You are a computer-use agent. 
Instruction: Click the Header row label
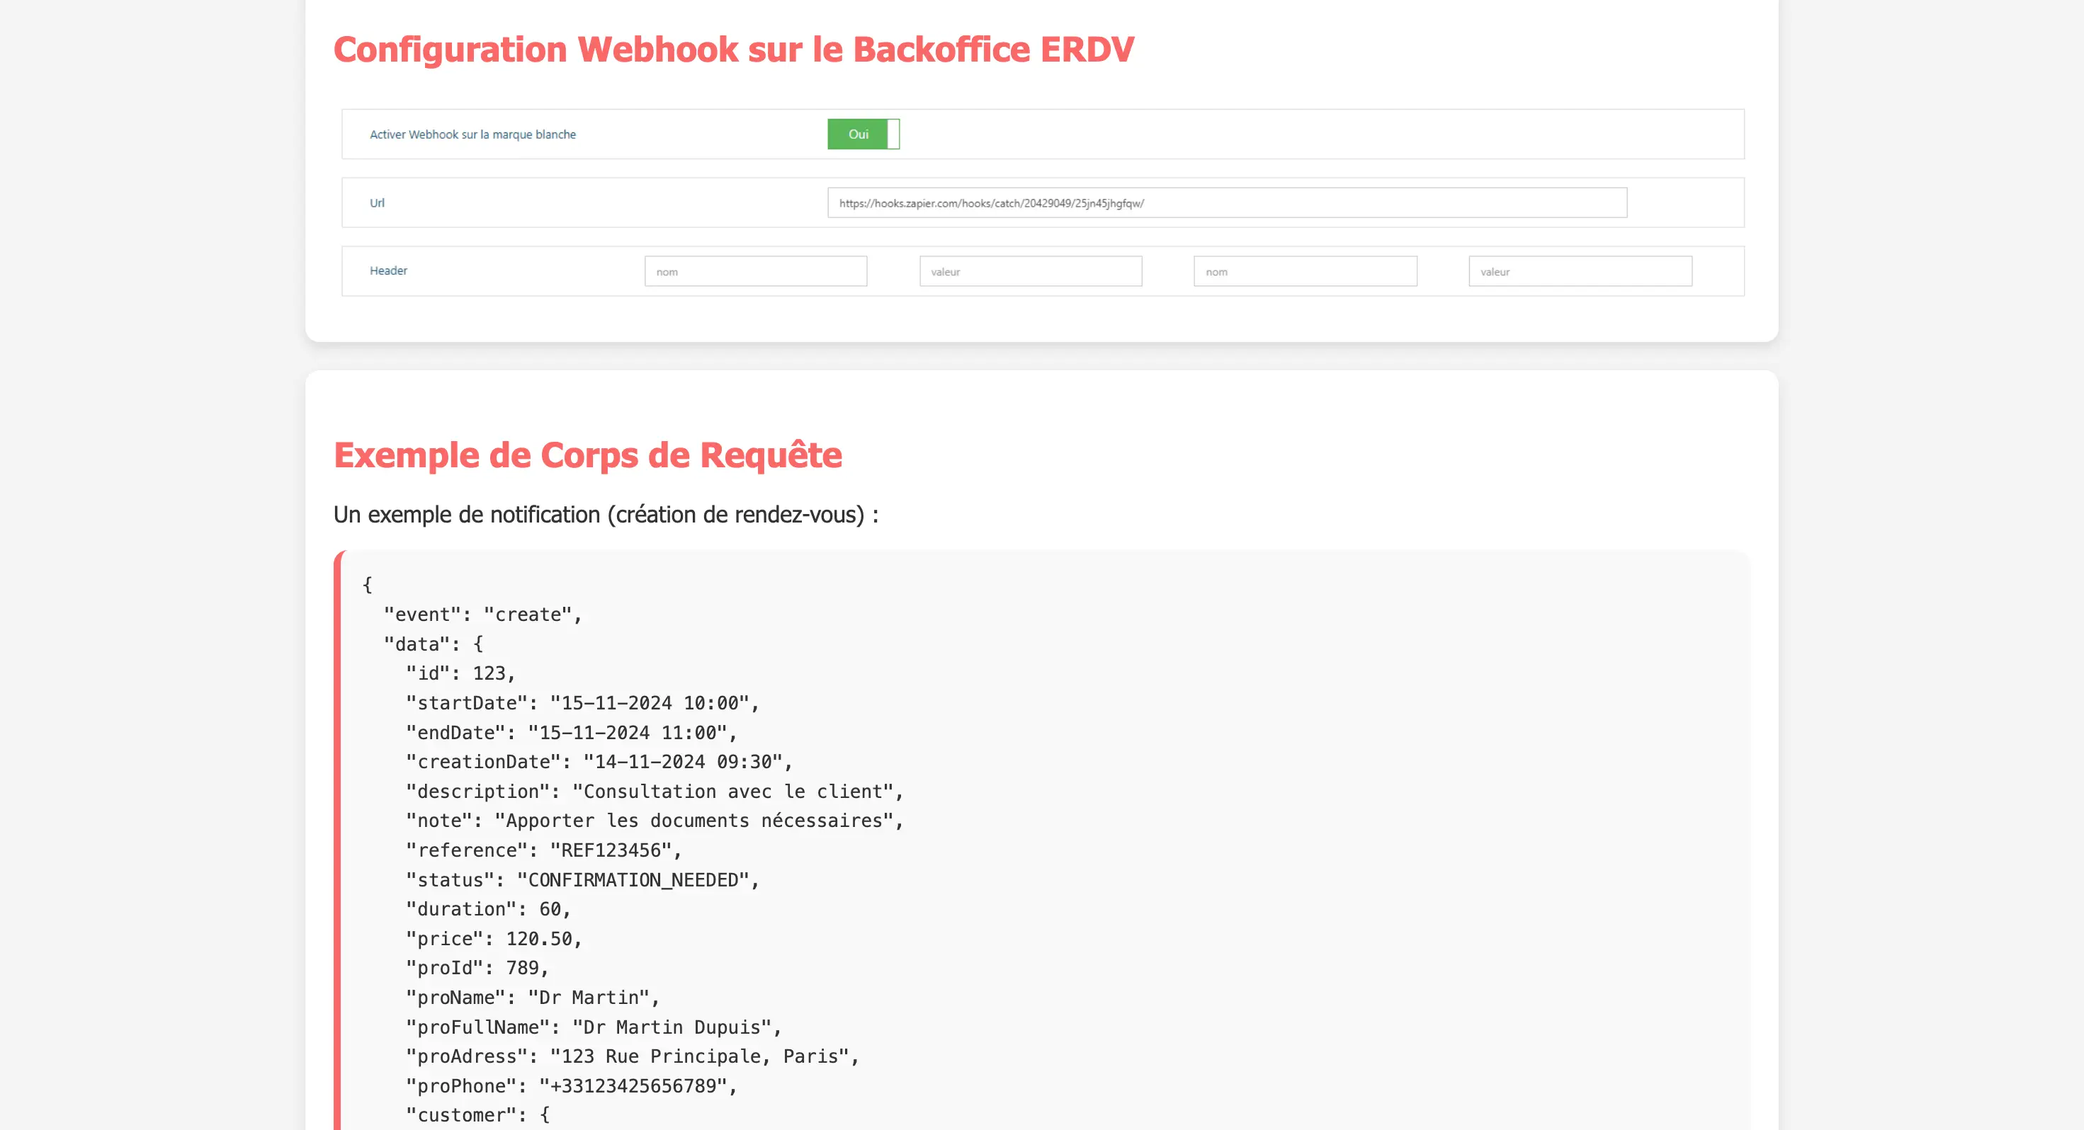tap(388, 271)
